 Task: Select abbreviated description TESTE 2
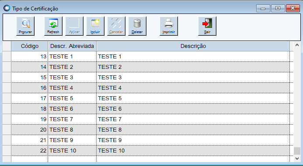pos(72,67)
